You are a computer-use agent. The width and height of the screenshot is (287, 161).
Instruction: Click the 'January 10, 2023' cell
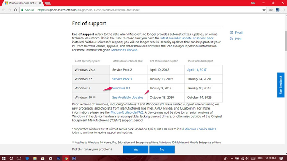coord(203,88)
